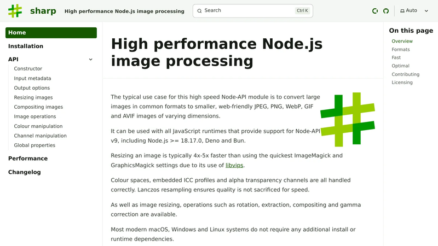
Task: Jump to Fast section
Action: [396, 57]
